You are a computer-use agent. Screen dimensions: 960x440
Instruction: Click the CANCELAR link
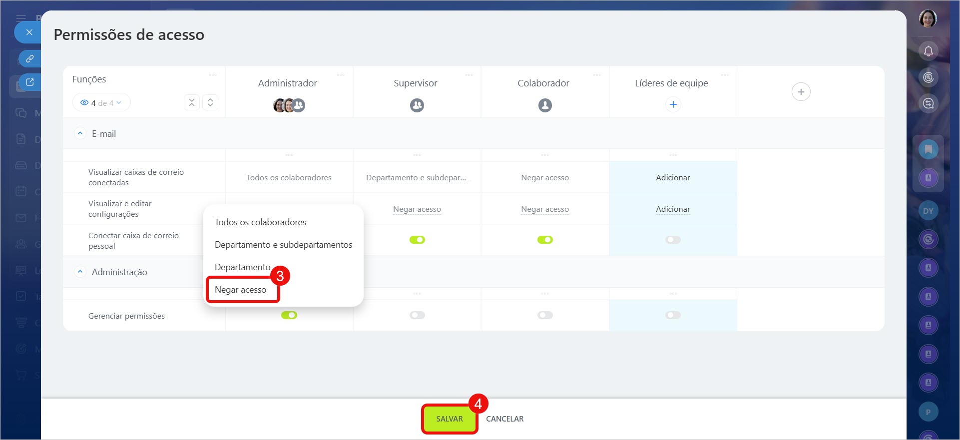pos(504,419)
